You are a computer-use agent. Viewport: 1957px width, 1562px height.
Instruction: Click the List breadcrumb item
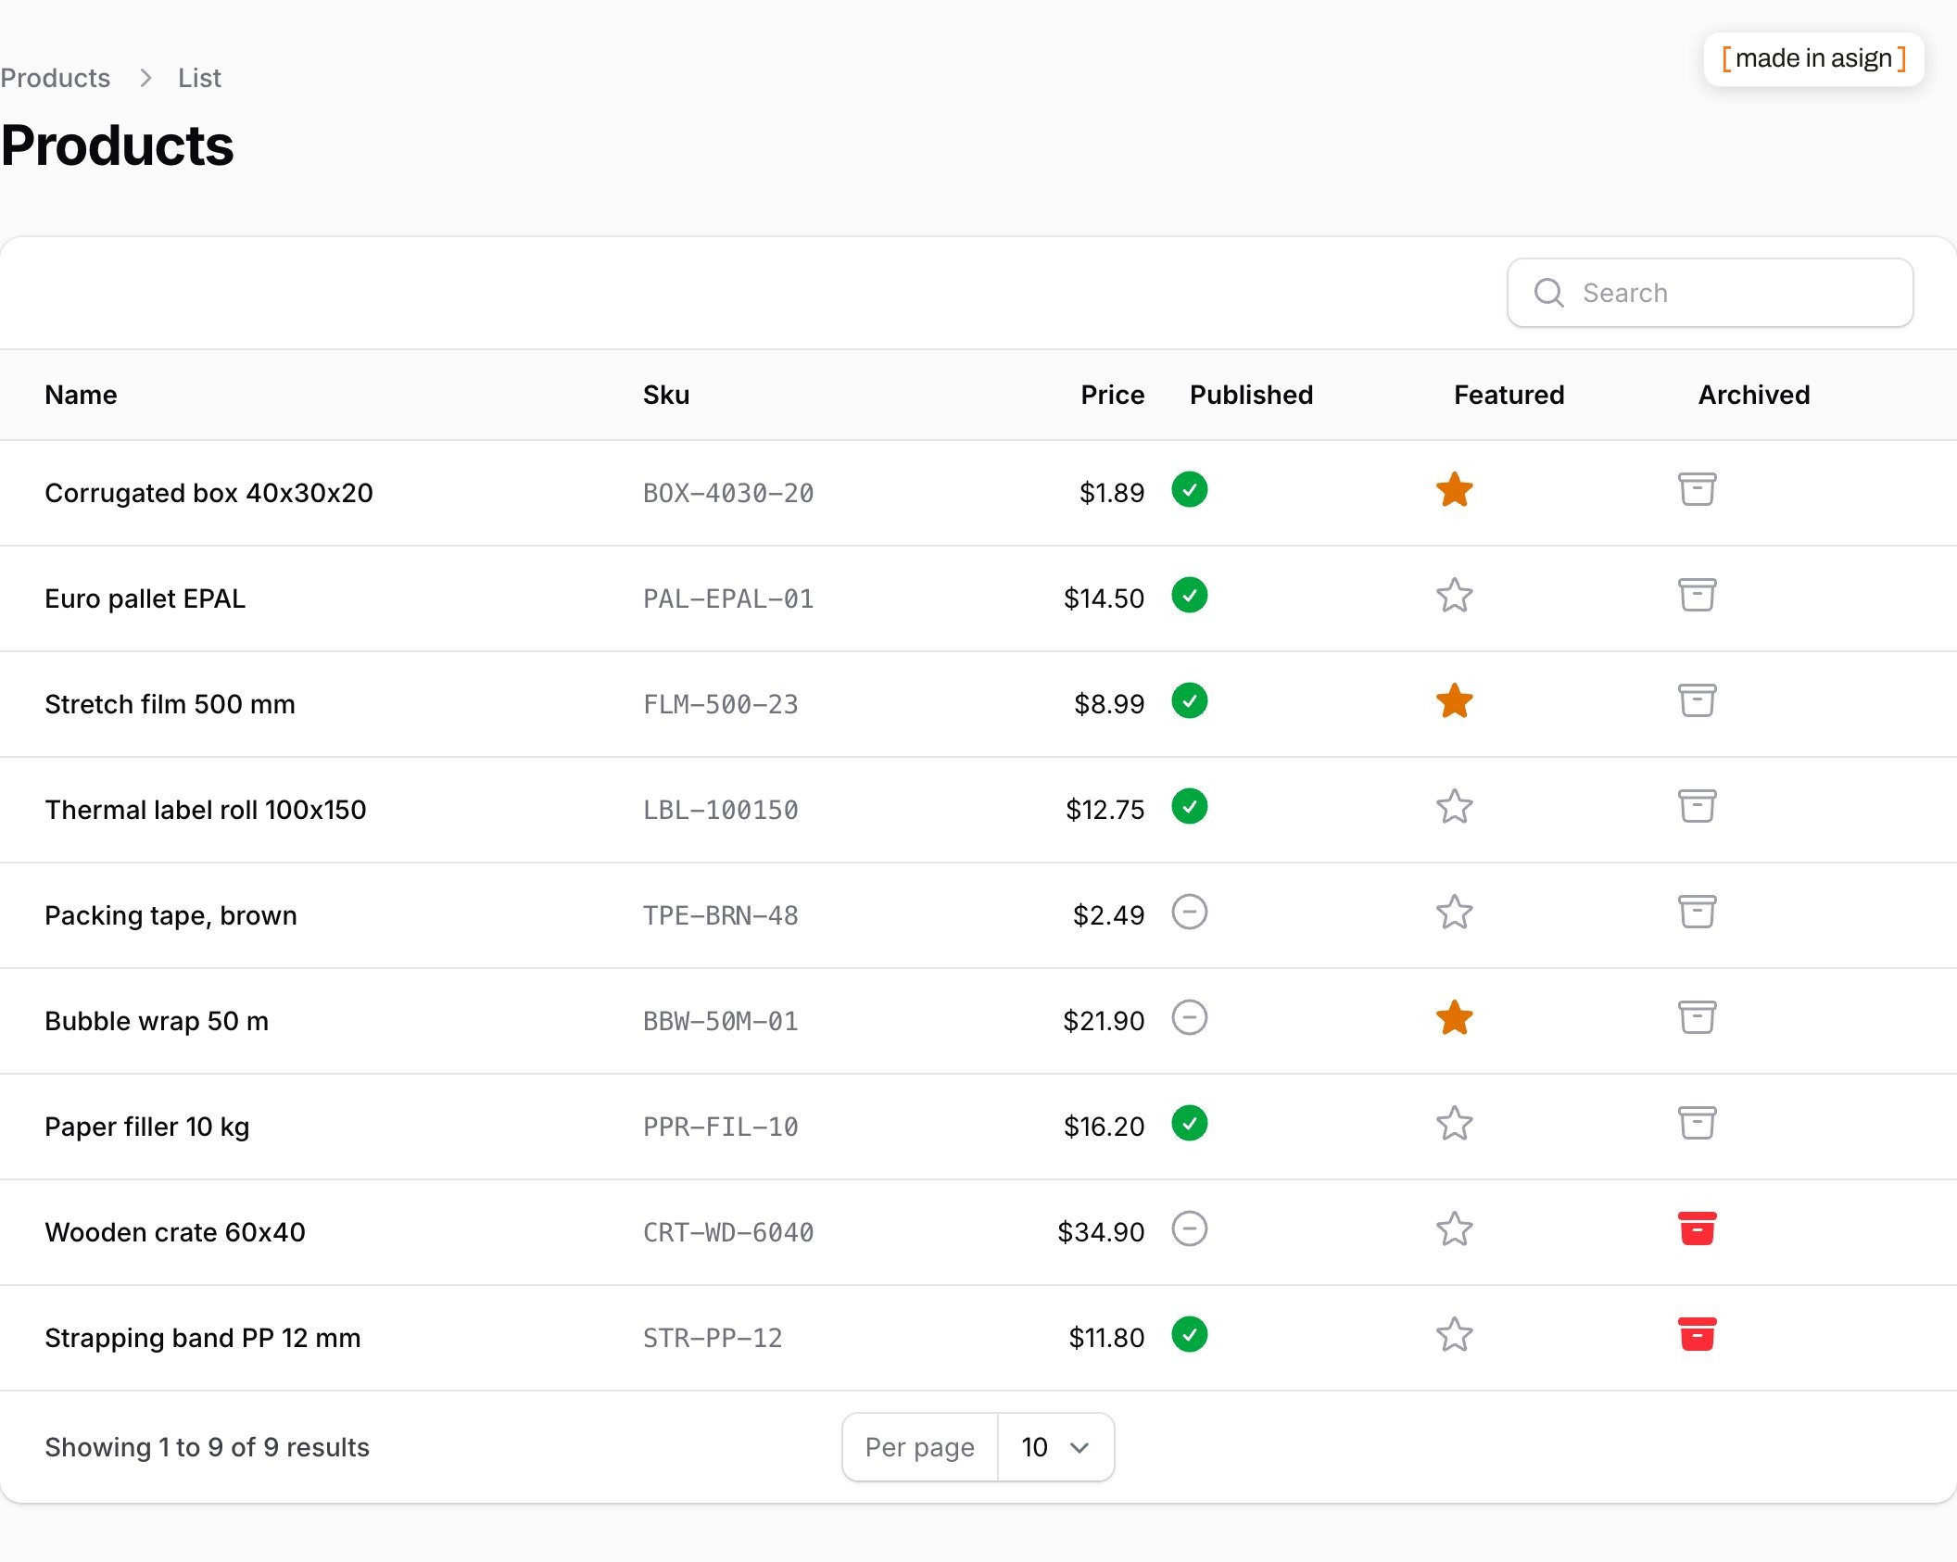click(x=199, y=78)
